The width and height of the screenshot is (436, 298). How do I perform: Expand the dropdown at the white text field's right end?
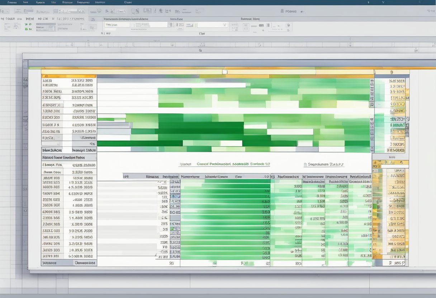click(225, 25)
